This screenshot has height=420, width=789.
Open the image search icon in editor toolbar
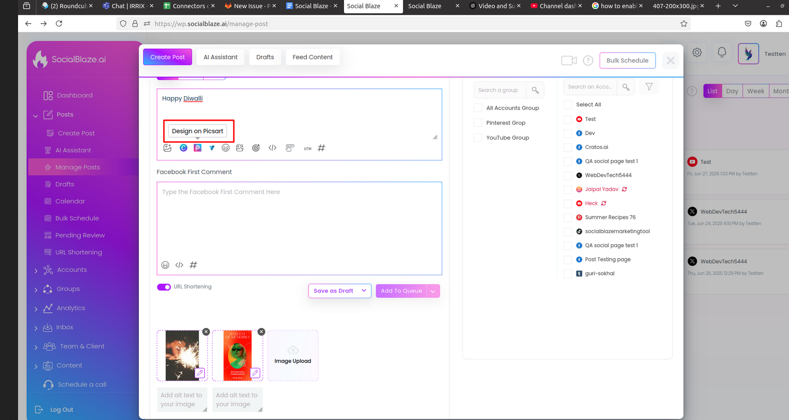click(240, 148)
